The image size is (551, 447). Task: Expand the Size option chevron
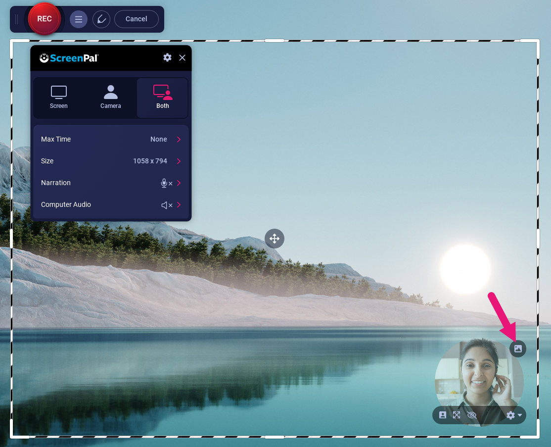[x=179, y=161]
